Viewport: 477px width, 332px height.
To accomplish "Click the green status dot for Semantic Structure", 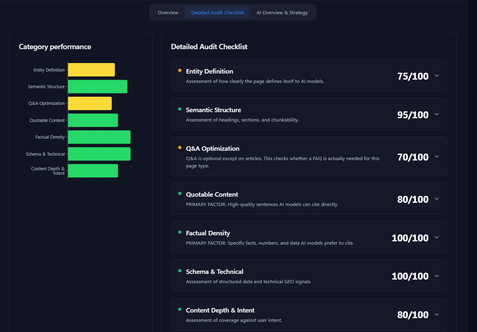I will (179, 109).
